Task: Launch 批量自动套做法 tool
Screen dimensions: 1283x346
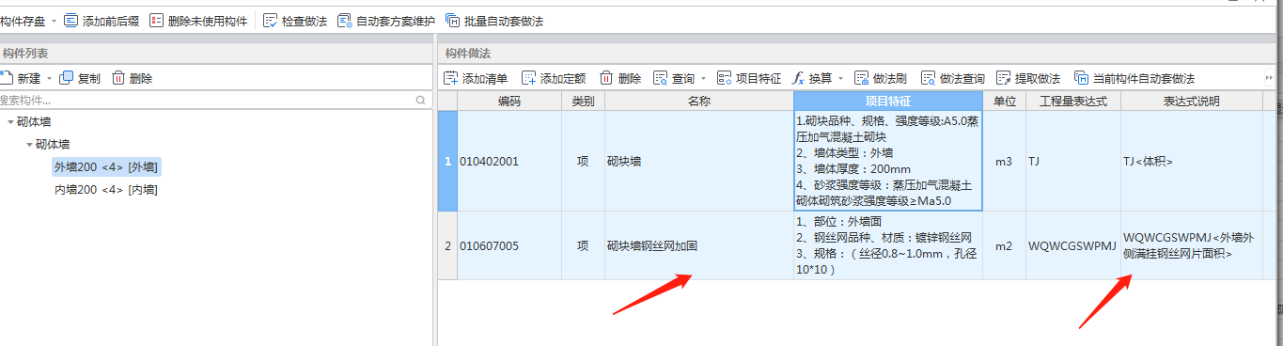Action: click(494, 21)
